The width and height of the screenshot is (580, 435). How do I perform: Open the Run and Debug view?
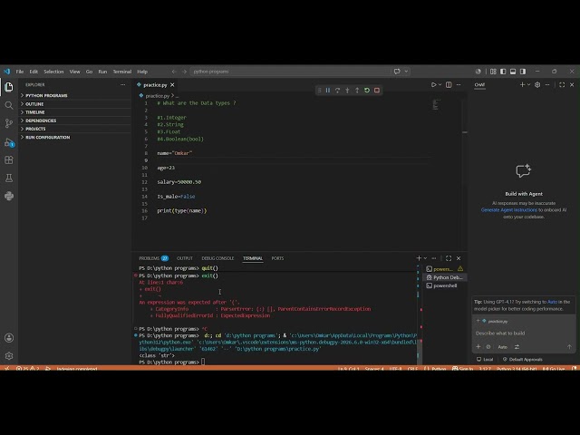tap(9, 142)
